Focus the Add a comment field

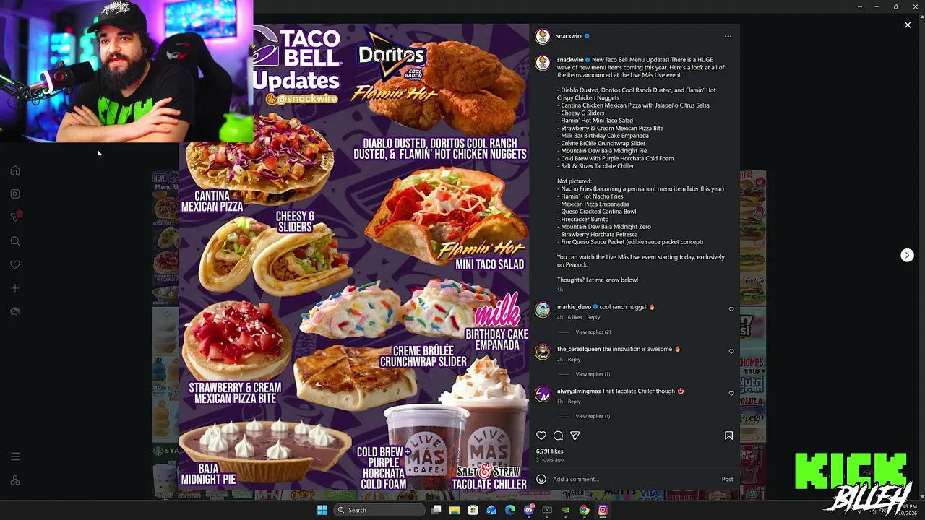coord(634,479)
